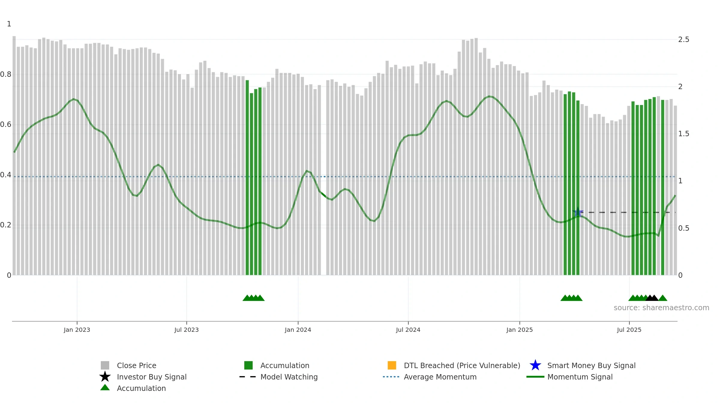Image resolution: width=720 pixels, height=405 pixels.
Task: Click the blue star marker on chart
Action: [x=578, y=212]
